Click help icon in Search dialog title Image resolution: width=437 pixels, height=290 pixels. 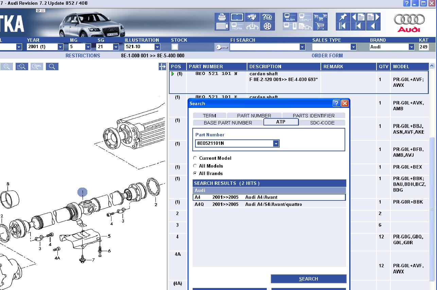(336, 103)
